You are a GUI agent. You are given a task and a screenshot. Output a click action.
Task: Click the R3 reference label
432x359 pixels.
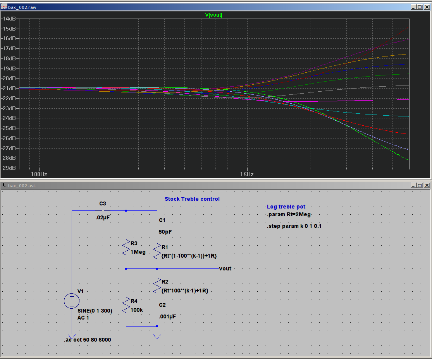click(x=134, y=243)
